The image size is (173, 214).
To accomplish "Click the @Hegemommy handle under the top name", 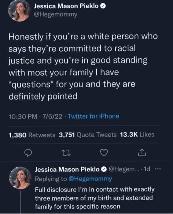I will (56, 14).
